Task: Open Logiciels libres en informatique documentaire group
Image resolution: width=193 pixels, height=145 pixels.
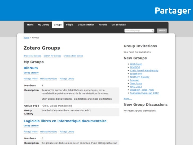Action: coord(65,121)
